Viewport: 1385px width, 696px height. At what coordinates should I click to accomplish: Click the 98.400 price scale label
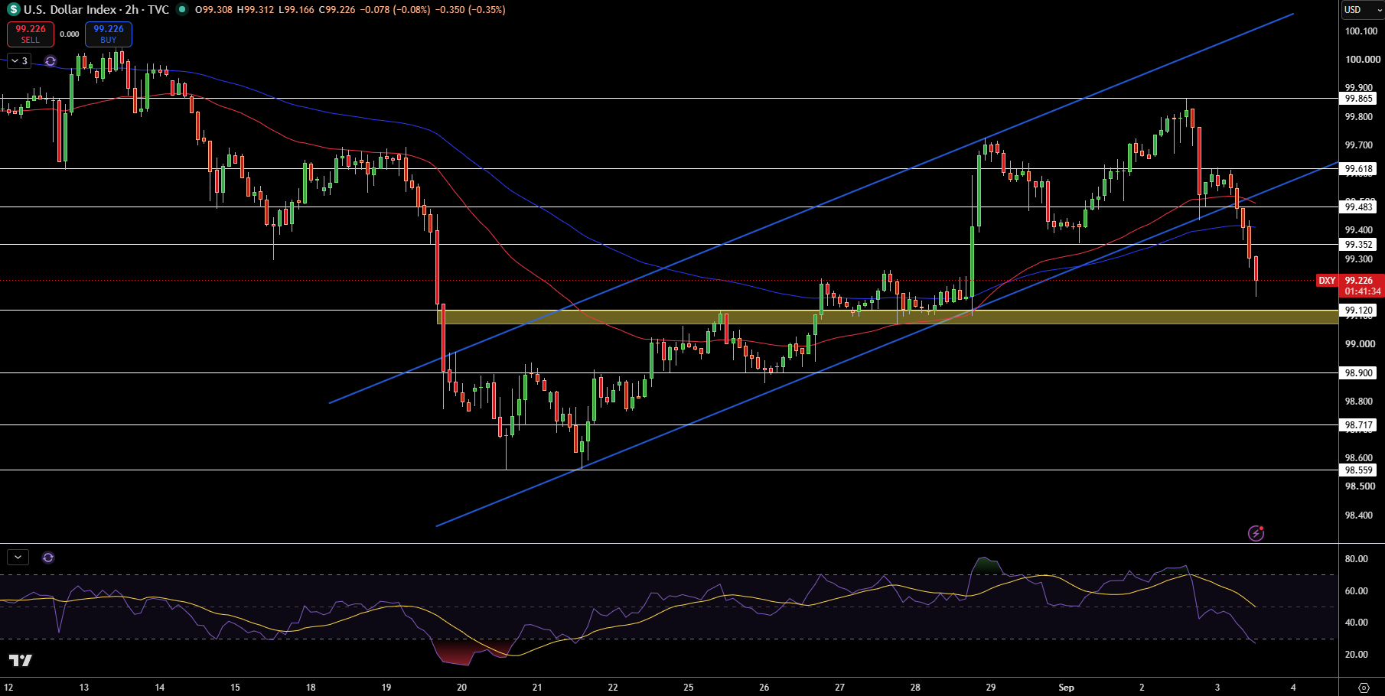pos(1359,515)
